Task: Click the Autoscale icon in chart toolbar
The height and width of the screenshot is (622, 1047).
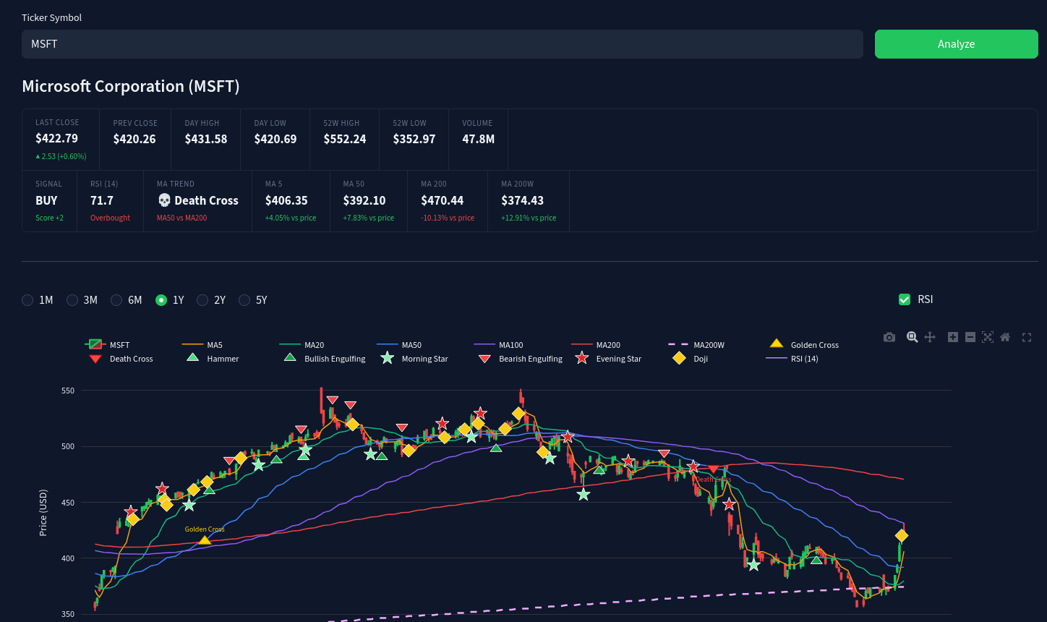Action: click(x=988, y=337)
